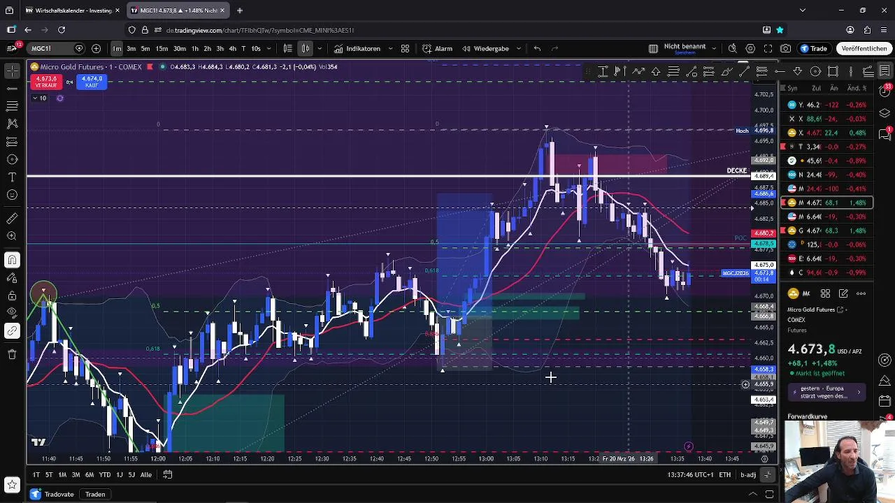Select the 4h timeframe
895x503 pixels.
tap(232, 48)
